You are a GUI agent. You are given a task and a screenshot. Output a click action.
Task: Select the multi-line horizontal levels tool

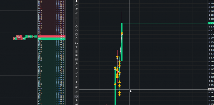pyautogui.click(x=76, y=52)
